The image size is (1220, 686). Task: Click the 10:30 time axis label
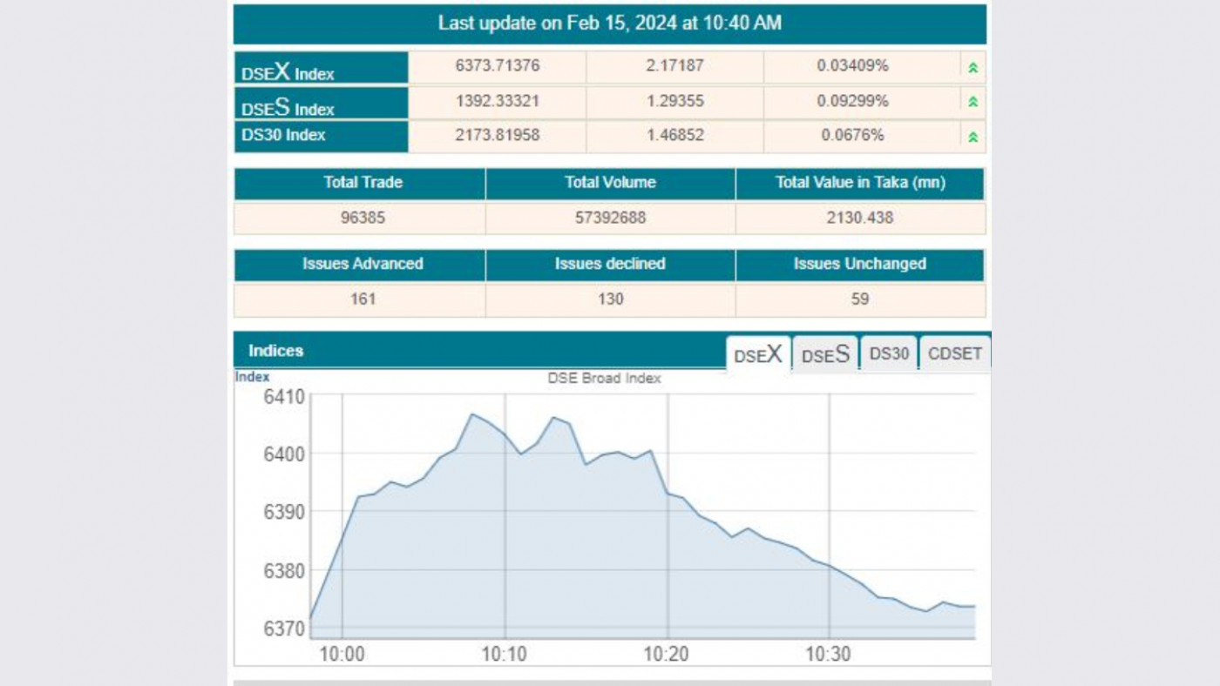(x=829, y=655)
